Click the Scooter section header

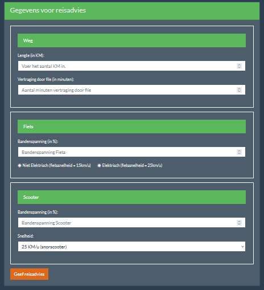(x=131, y=197)
